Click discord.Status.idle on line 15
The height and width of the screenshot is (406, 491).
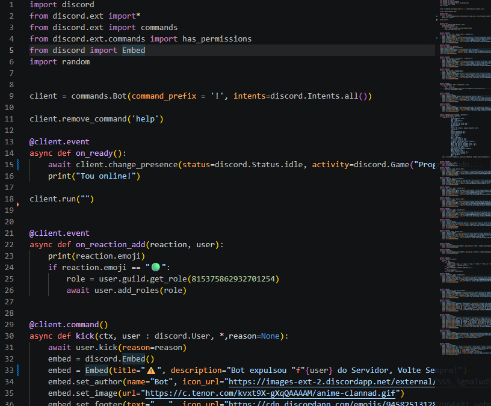259,165
